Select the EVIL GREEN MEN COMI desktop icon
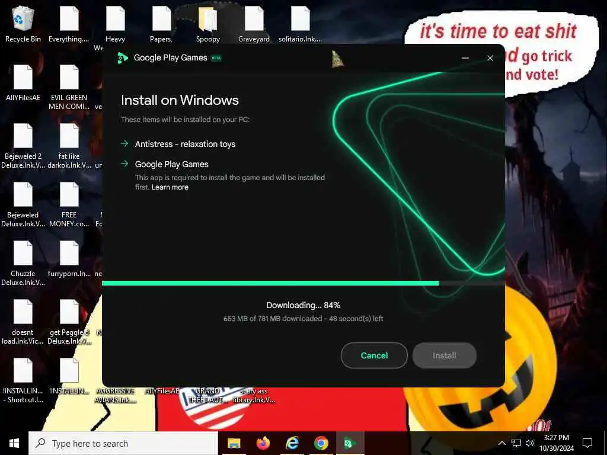The image size is (607, 455). pyautogui.click(x=69, y=87)
